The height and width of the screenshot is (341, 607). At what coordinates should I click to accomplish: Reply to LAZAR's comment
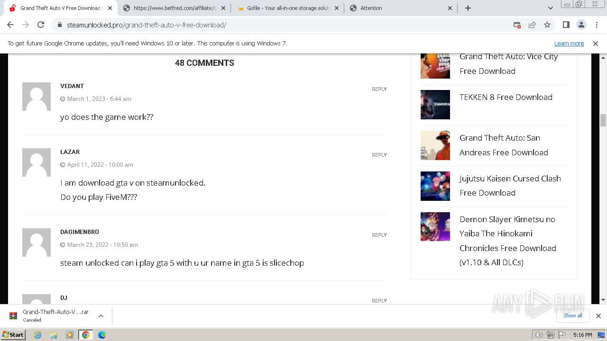pos(379,155)
